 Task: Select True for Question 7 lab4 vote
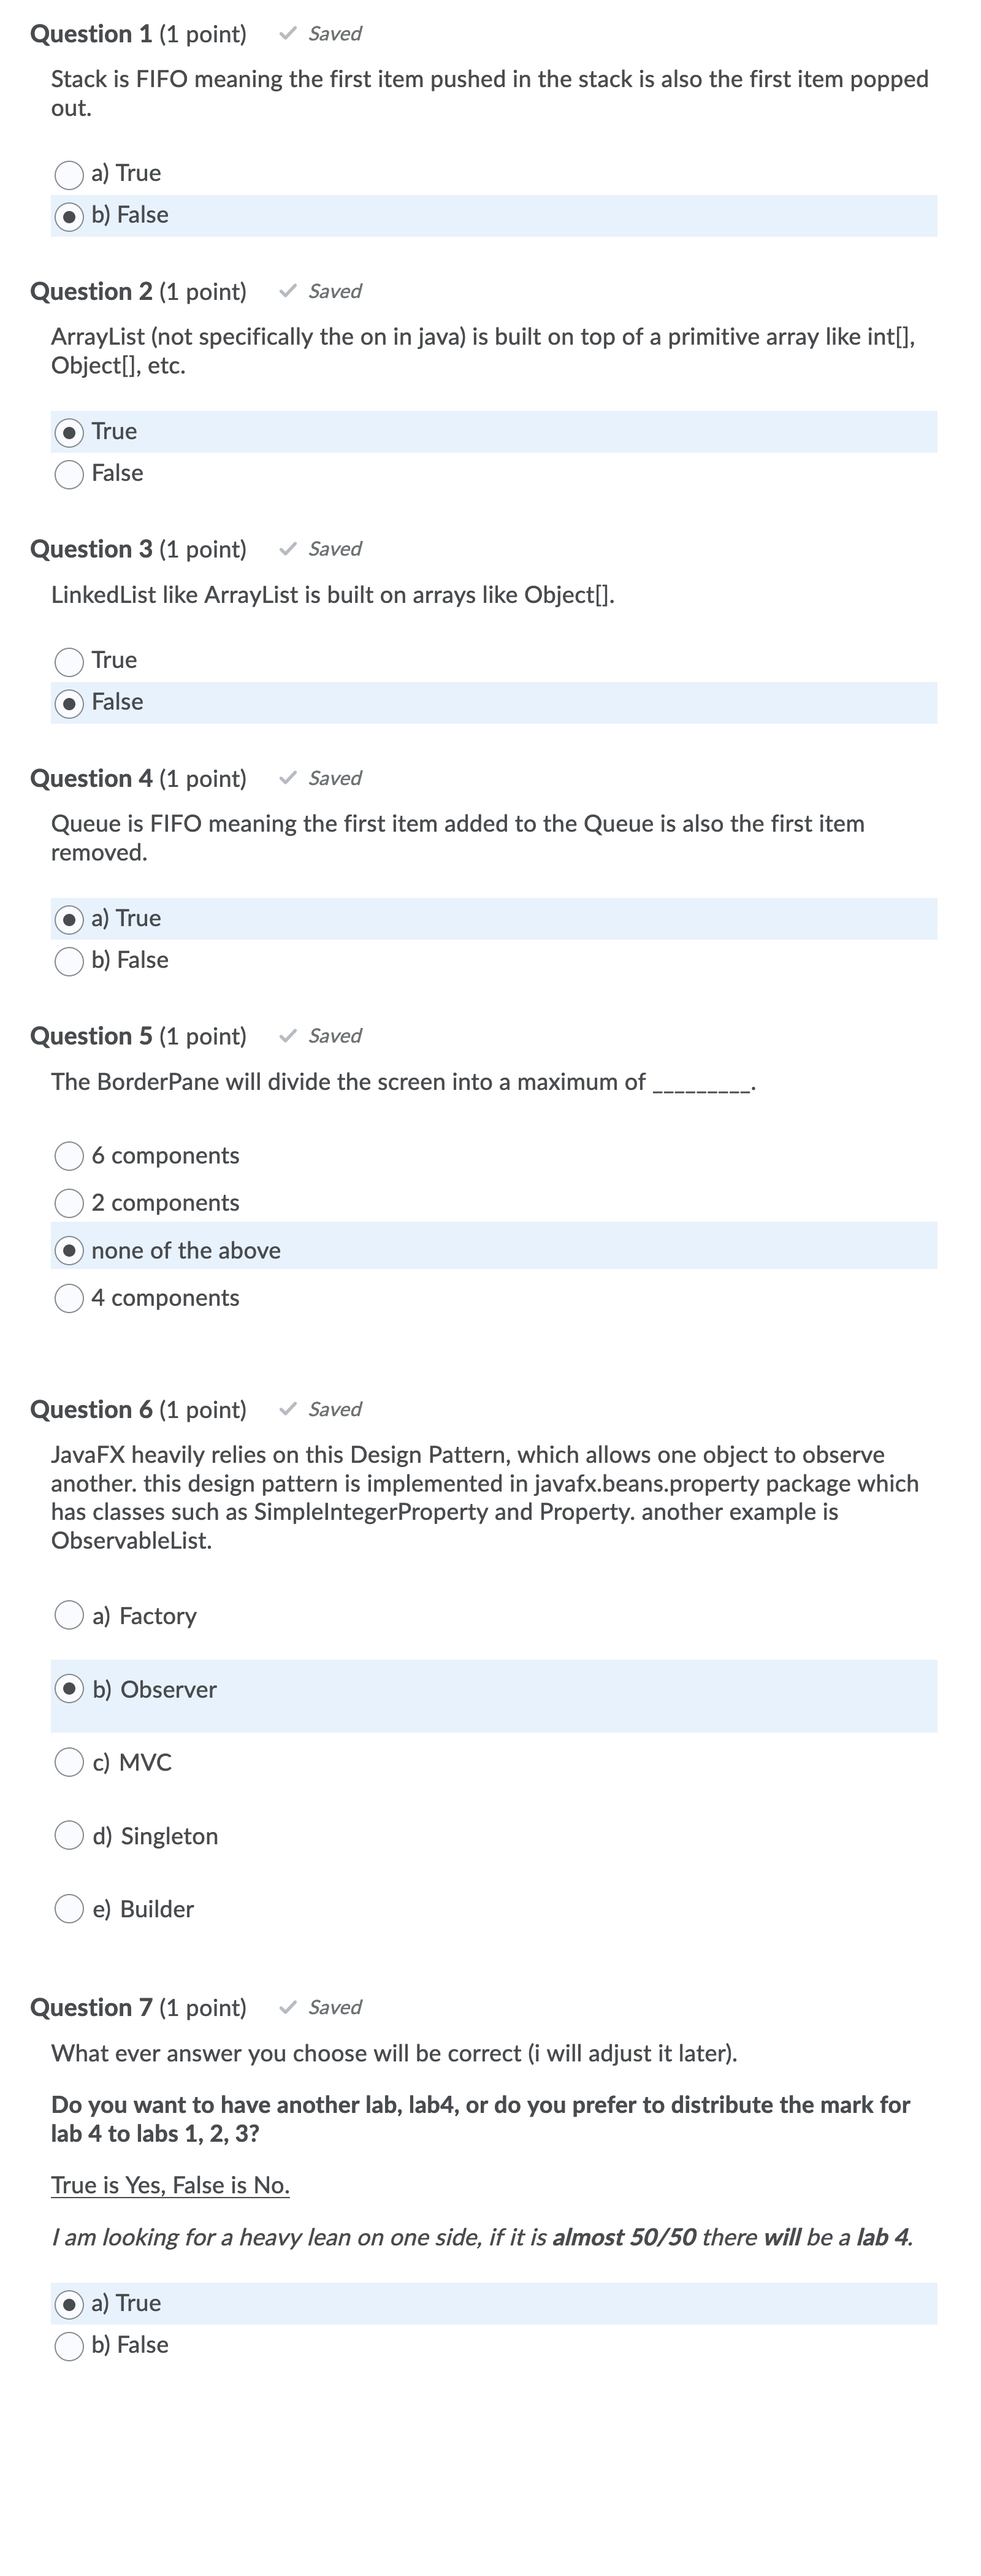tap(69, 2304)
